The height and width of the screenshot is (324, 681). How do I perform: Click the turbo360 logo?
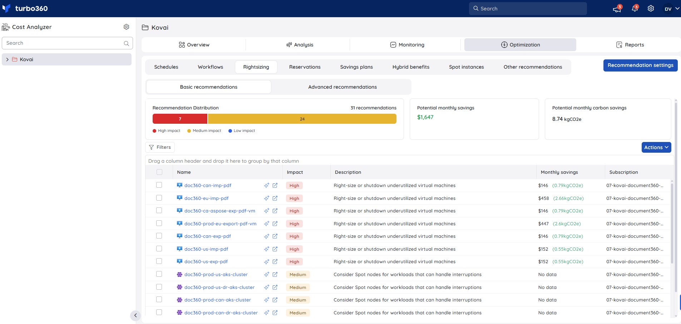point(25,8)
